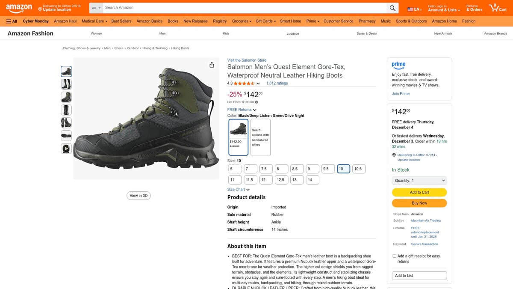
Task: Click the Add to Cart button
Action: point(419,192)
